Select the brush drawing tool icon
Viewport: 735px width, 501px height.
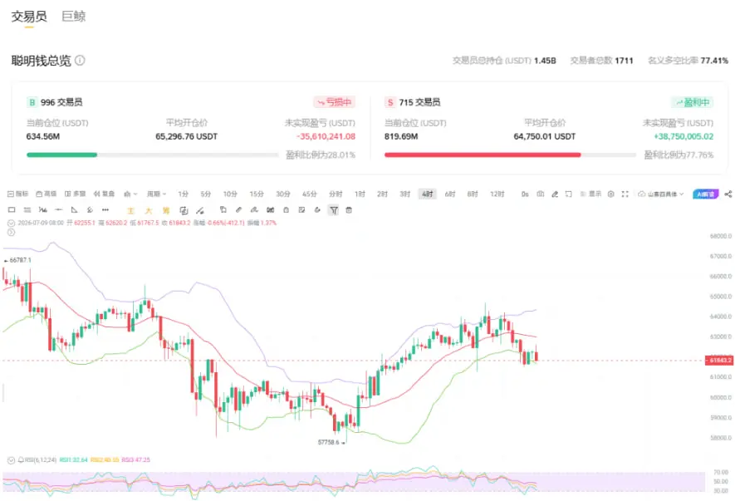point(90,210)
